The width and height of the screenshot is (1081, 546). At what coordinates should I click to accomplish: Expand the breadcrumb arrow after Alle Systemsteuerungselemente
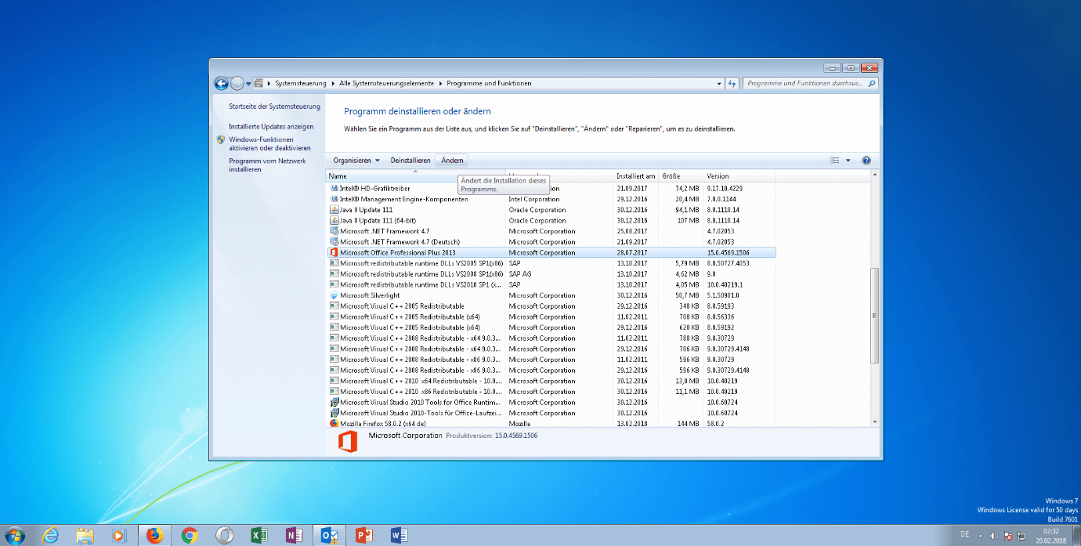click(440, 83)
